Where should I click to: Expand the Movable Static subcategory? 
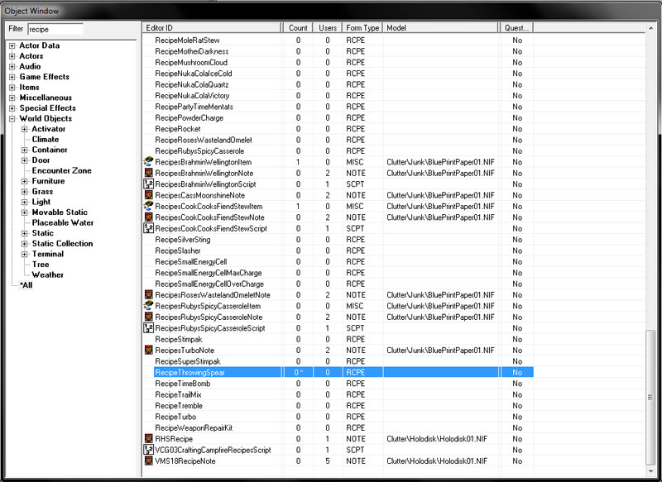point(25,212)
